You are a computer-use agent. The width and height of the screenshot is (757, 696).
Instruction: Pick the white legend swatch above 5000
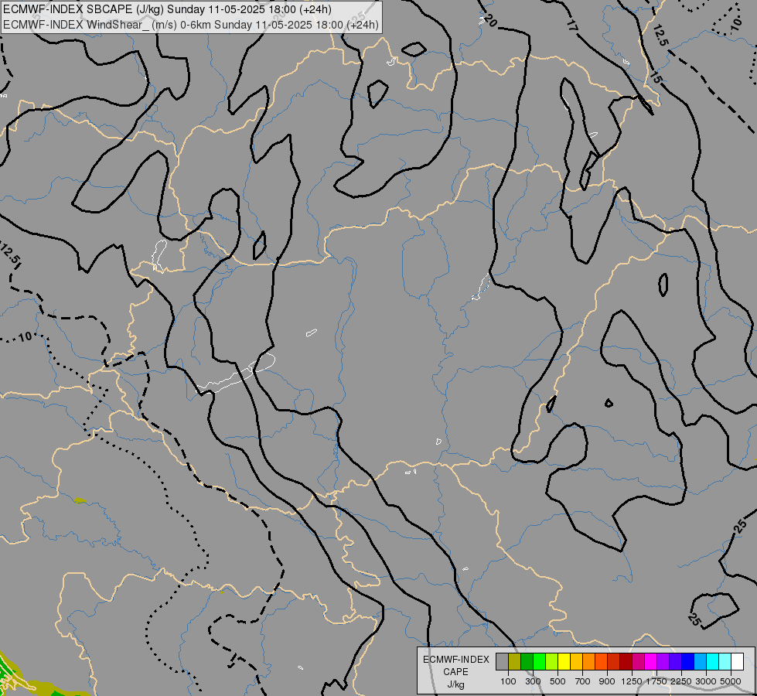point(737,662)
